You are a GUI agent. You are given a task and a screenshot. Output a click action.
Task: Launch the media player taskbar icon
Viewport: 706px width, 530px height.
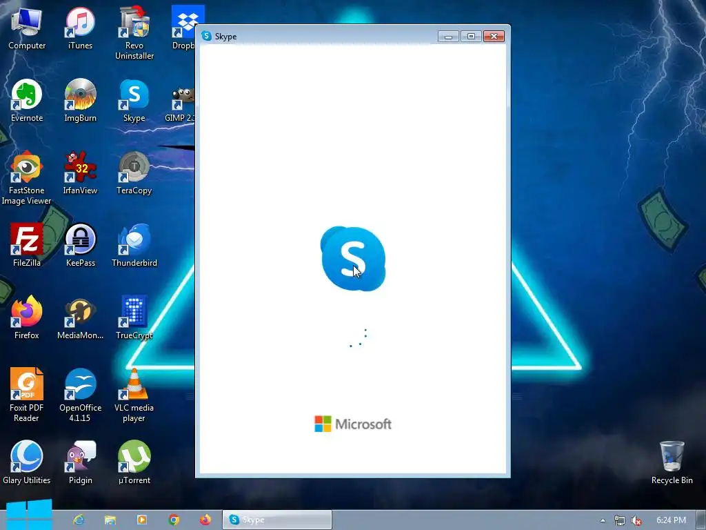142,520
